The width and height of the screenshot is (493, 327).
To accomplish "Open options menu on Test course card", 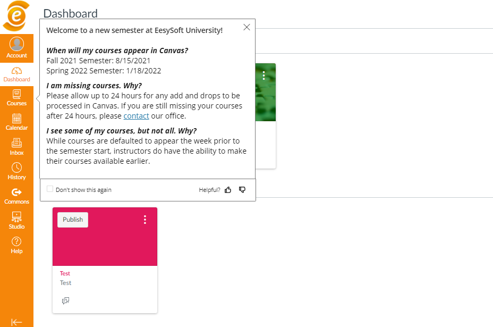I will pos(145,220).
